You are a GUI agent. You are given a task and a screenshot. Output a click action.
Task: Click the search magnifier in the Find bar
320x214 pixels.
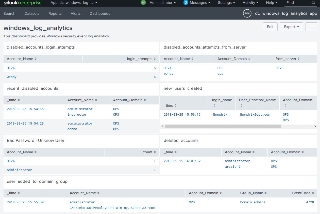[313, 3]
